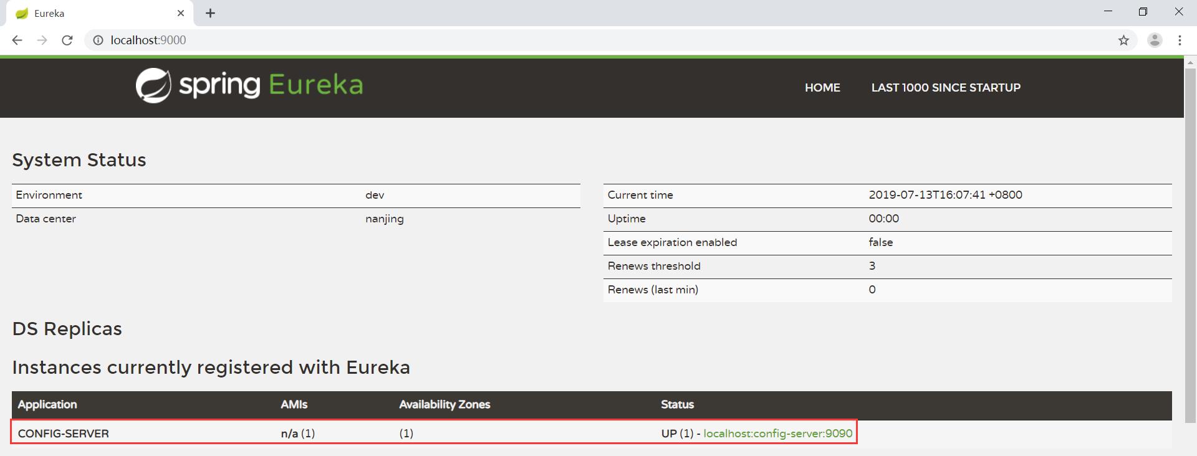Select the Eureka browser tab

100,13
